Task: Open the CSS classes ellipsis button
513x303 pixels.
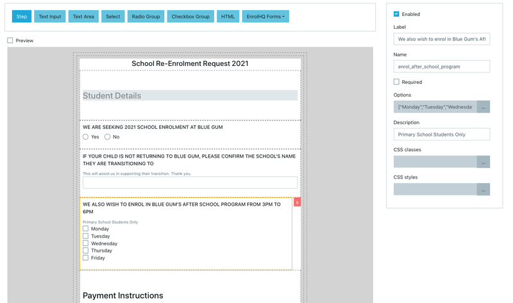Action: [x=484, y=162]
